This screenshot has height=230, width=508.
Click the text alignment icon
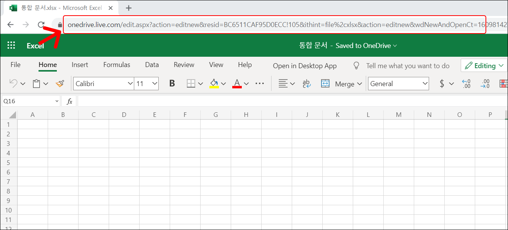coord(283,84)
